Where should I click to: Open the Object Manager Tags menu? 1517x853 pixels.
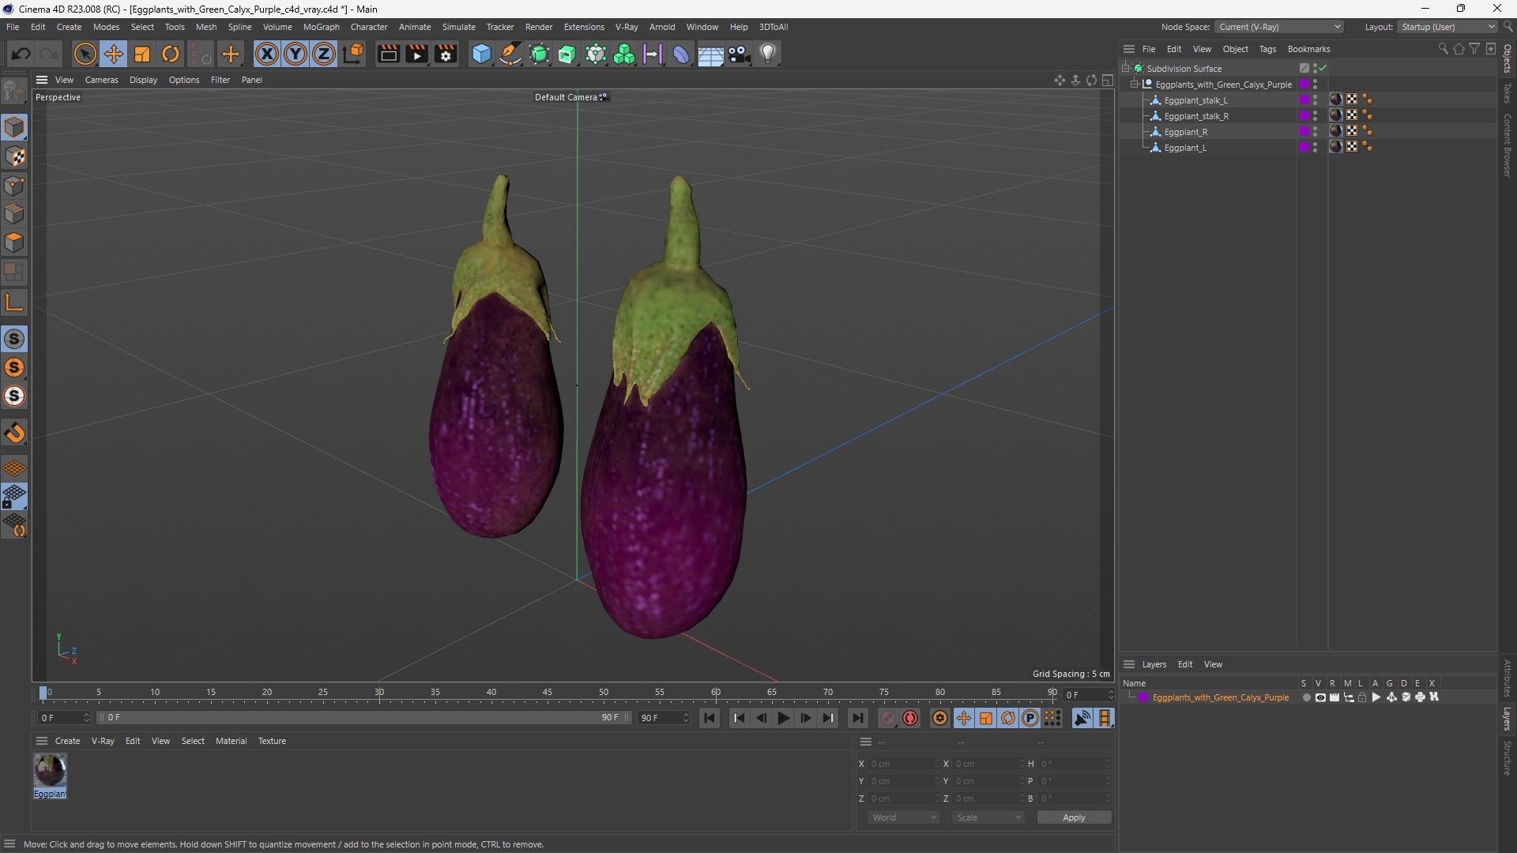click(x=1267, y=49)
